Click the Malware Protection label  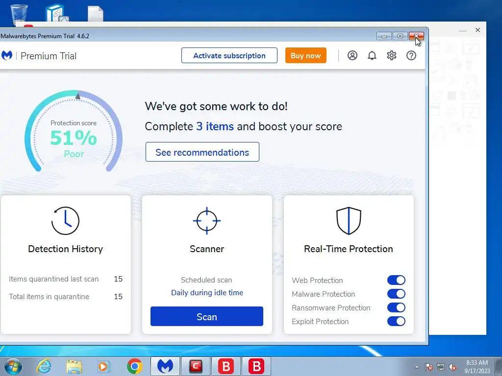(x=324, y=294)
